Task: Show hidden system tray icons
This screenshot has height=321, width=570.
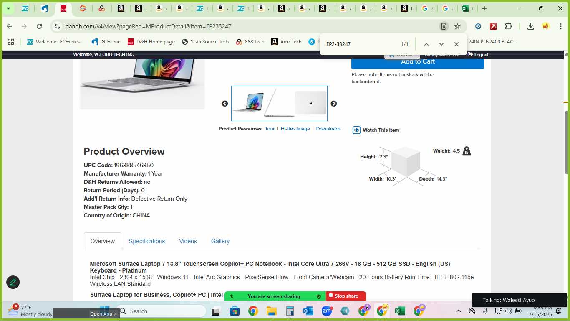Action: [458, 311]
